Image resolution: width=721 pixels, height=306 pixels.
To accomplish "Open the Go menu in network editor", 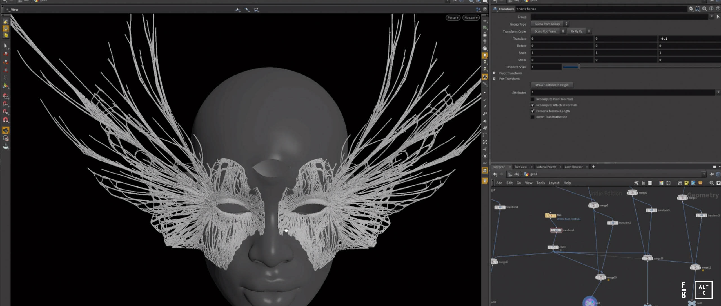I will coord(519,183).
